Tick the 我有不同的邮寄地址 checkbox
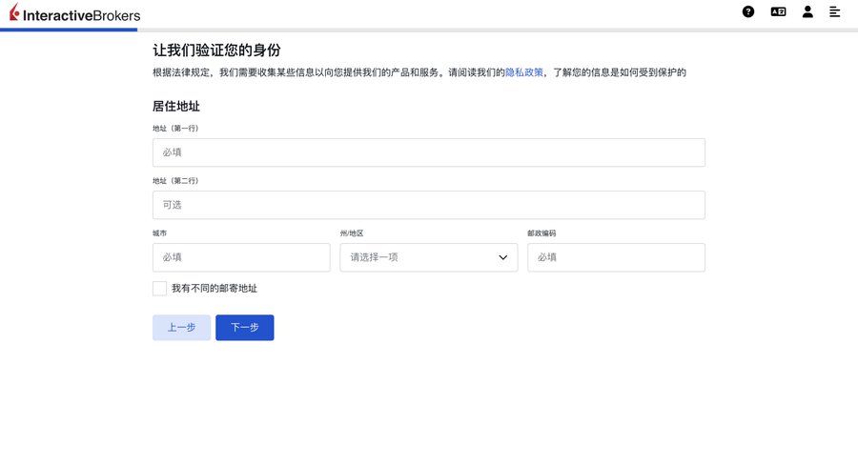The image size is (858, 465). point(159,289)
